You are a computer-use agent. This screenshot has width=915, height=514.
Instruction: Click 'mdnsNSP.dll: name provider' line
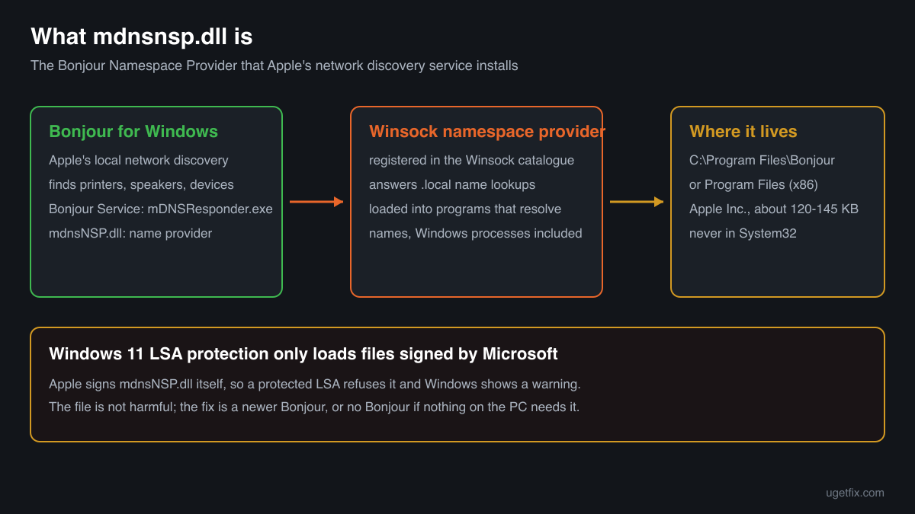[130, 233]
